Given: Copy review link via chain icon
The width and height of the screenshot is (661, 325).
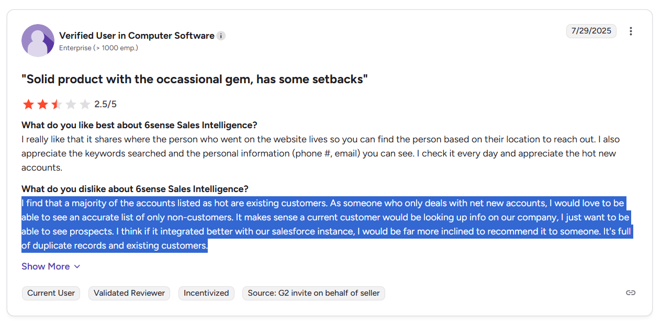Looking at the screenshot, I should (631, 293).
